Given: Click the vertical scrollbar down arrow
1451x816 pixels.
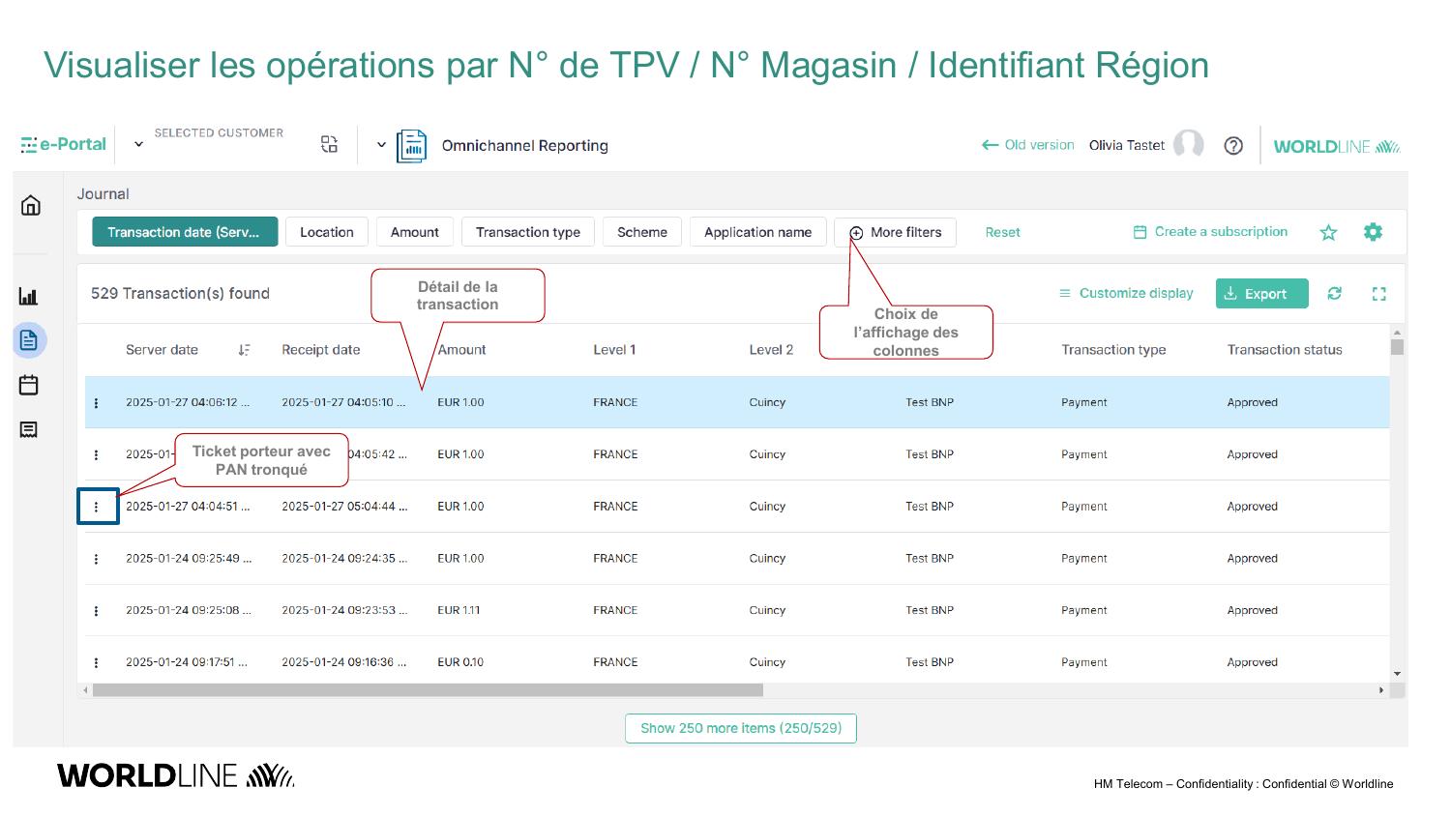Looking at the screenshot, I should click(x=1397, y=674).
